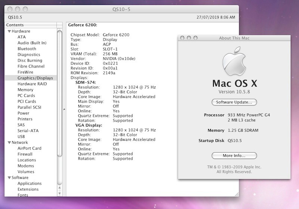Click the Software Update… button
This screenshot has height=209, width=299.
click(x=234, y=102)
